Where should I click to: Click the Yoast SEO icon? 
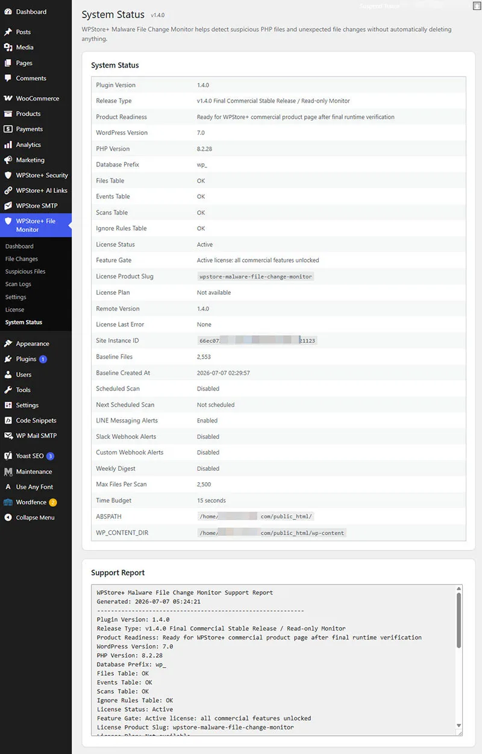click(8, 456)
